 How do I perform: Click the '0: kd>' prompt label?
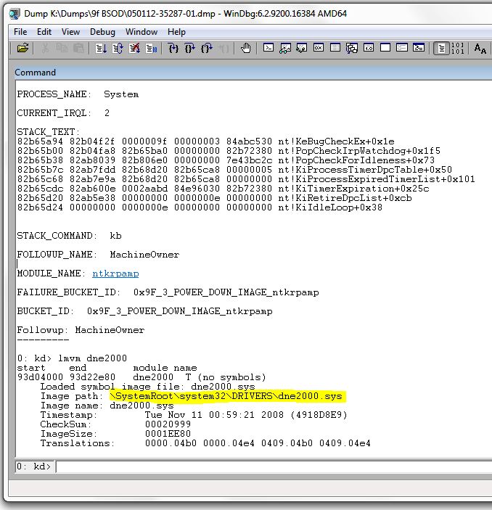point(34,466)
